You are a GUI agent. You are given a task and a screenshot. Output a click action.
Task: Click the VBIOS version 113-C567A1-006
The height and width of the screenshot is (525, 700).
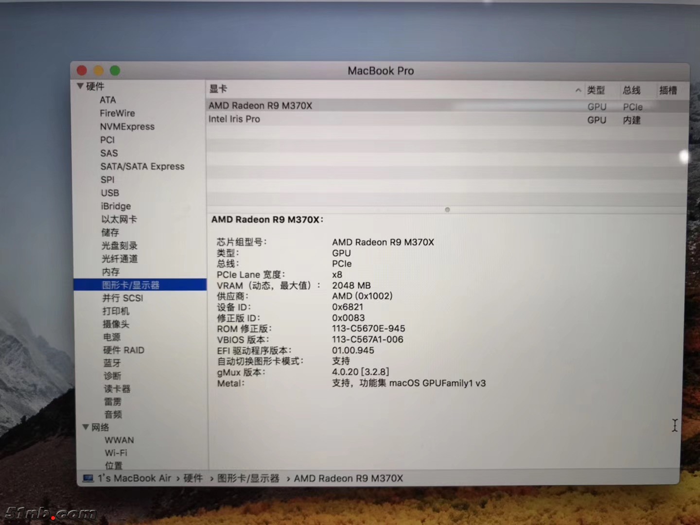[x=367, y=339]
